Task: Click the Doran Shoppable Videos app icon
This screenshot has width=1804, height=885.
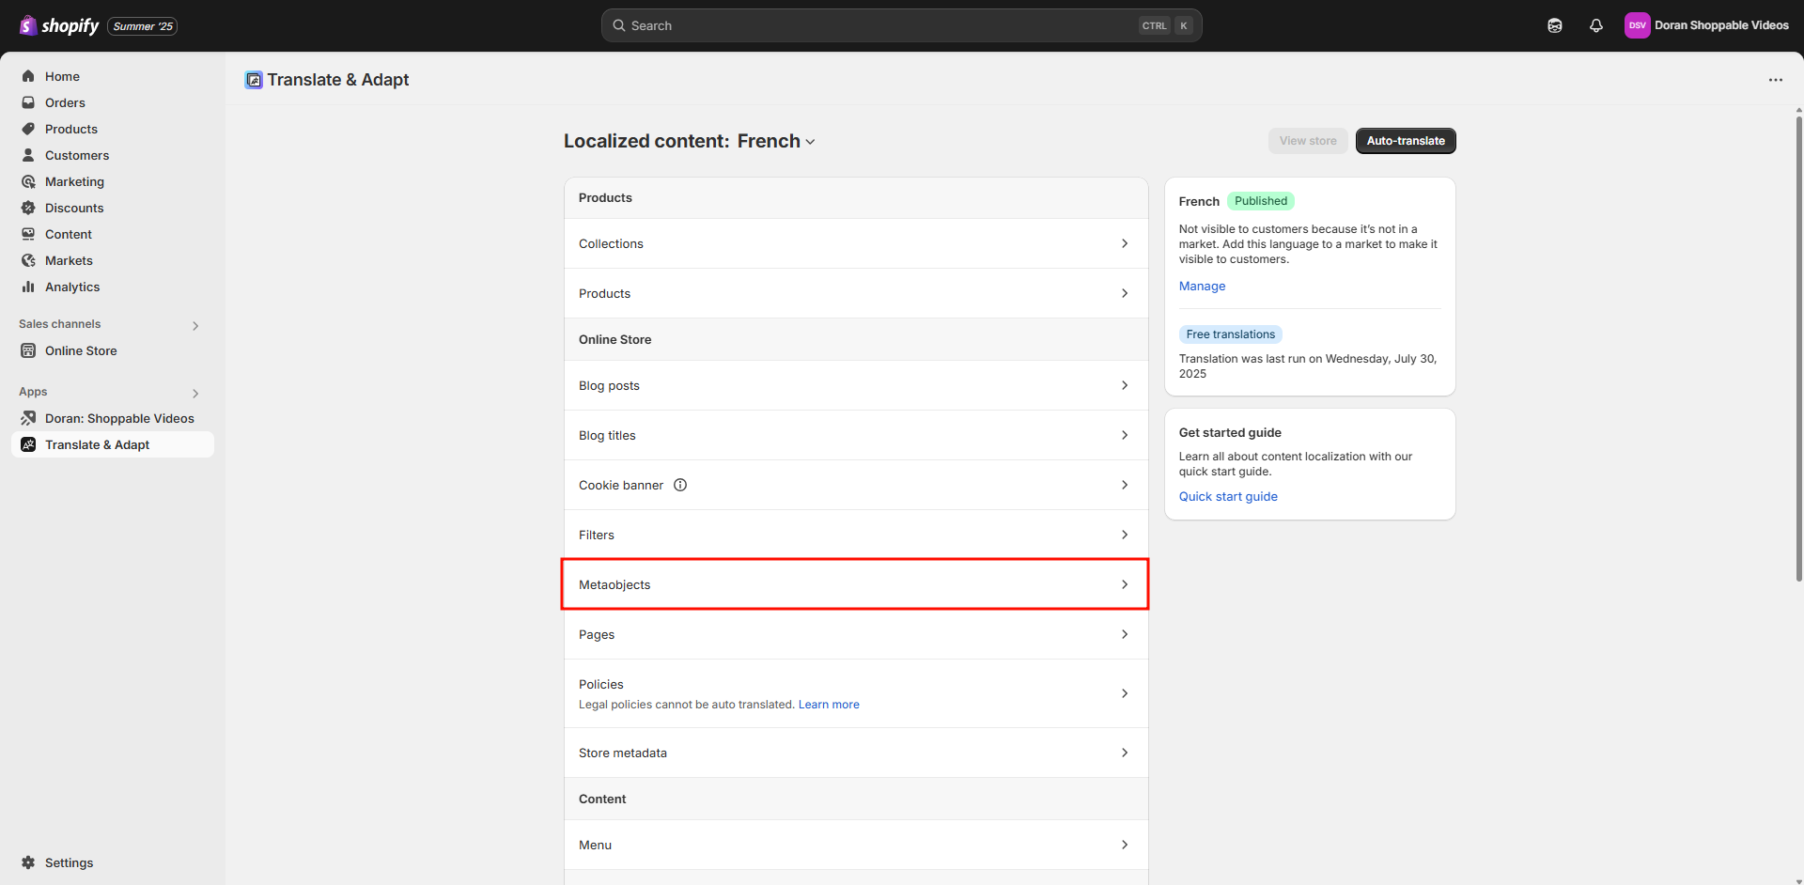Action: click(x=28, y=418)
